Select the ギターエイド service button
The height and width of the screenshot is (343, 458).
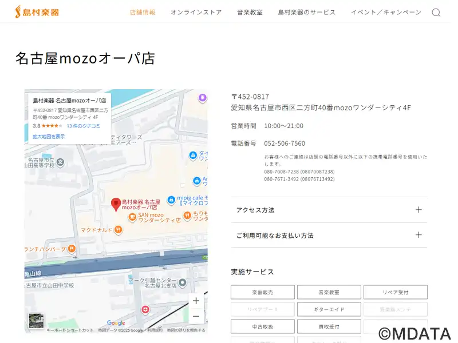coord(329,309)
